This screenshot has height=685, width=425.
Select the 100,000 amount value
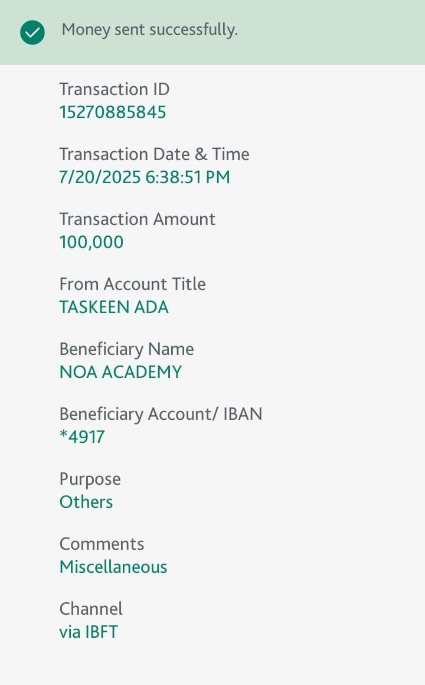(91, 242)
